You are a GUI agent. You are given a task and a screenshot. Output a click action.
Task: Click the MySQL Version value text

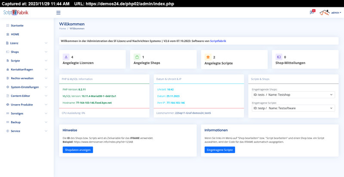[x=99, y=96]
